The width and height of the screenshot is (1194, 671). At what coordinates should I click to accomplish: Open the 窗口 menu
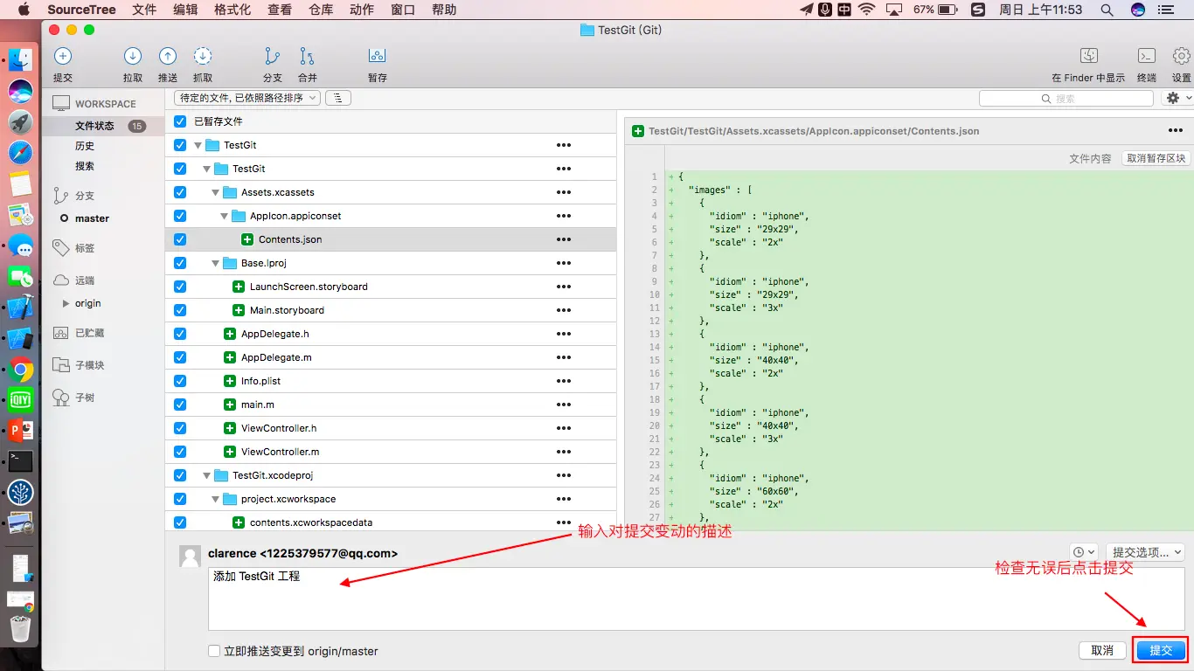tap(403, 10)
